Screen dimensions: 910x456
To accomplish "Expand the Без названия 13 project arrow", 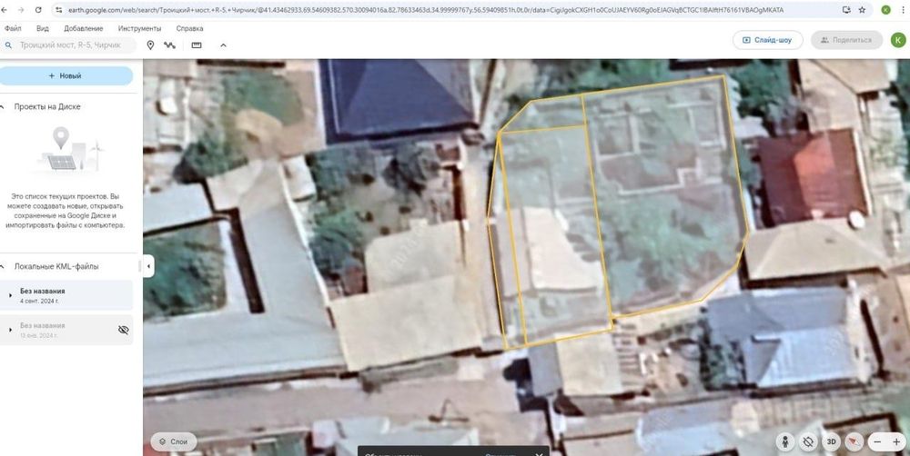I will coord(10,330).
